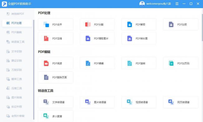Click the 网页转语音 icon
The width and height of the screenshot is (203, 122).
171,102
